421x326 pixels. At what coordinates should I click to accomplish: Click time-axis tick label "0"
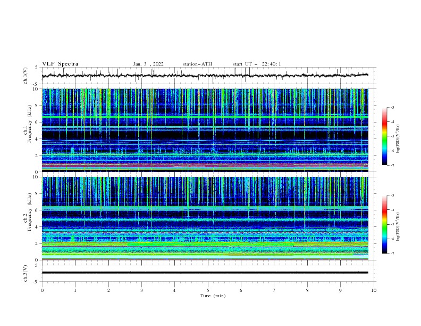tap(42, 290)
